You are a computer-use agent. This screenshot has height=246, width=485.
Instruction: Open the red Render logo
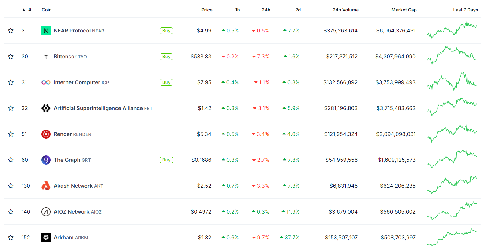46,134
